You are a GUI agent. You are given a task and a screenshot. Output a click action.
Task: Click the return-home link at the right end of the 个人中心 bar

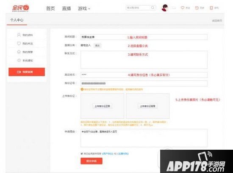[217, 21]
